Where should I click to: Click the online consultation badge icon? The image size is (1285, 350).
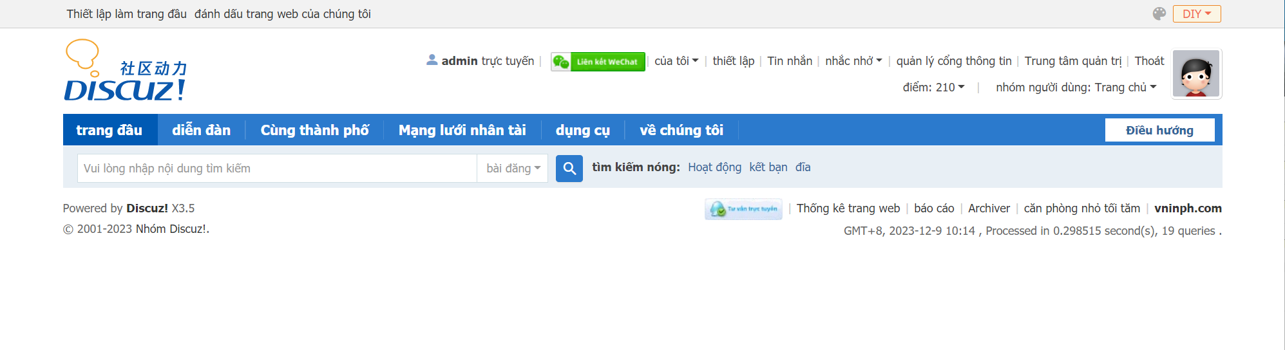point(743,209)
